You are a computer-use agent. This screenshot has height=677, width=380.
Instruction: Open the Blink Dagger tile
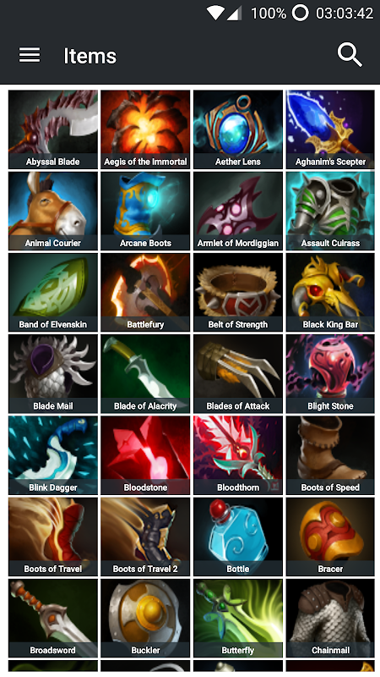[x=53, y=455]
